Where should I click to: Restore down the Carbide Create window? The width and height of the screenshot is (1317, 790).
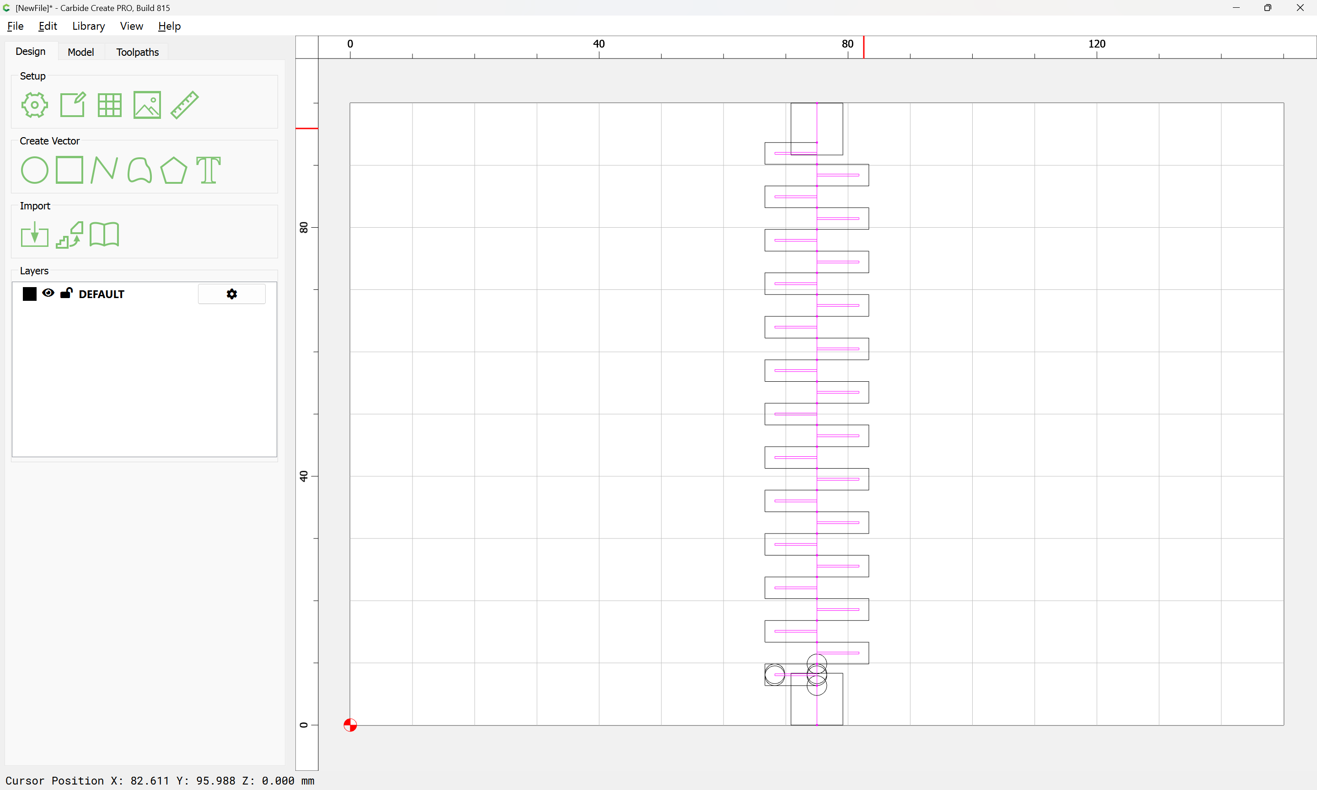(x=1268, y=8)
